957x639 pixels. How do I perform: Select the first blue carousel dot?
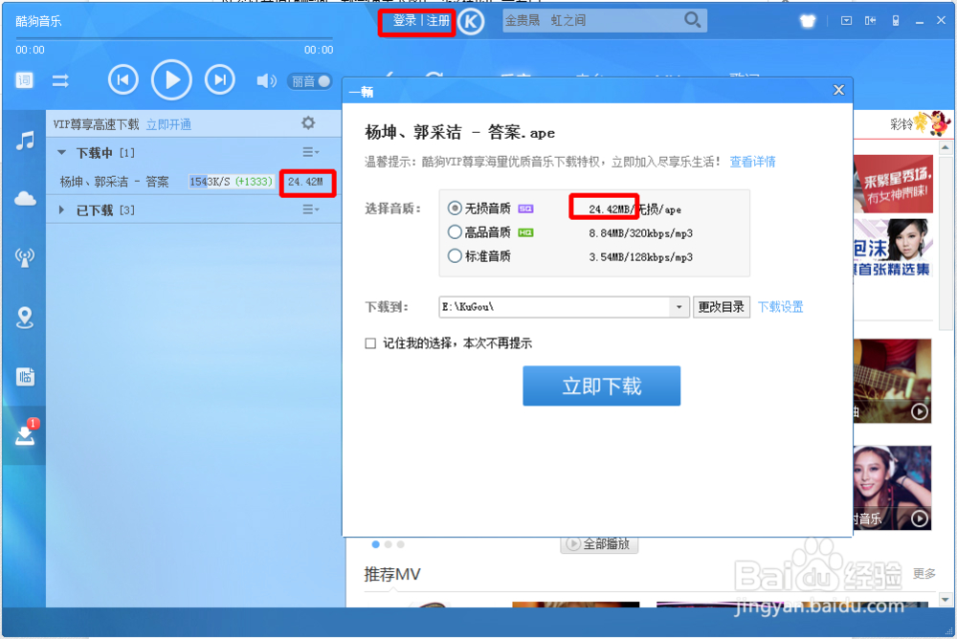click(x=375, y=543)
